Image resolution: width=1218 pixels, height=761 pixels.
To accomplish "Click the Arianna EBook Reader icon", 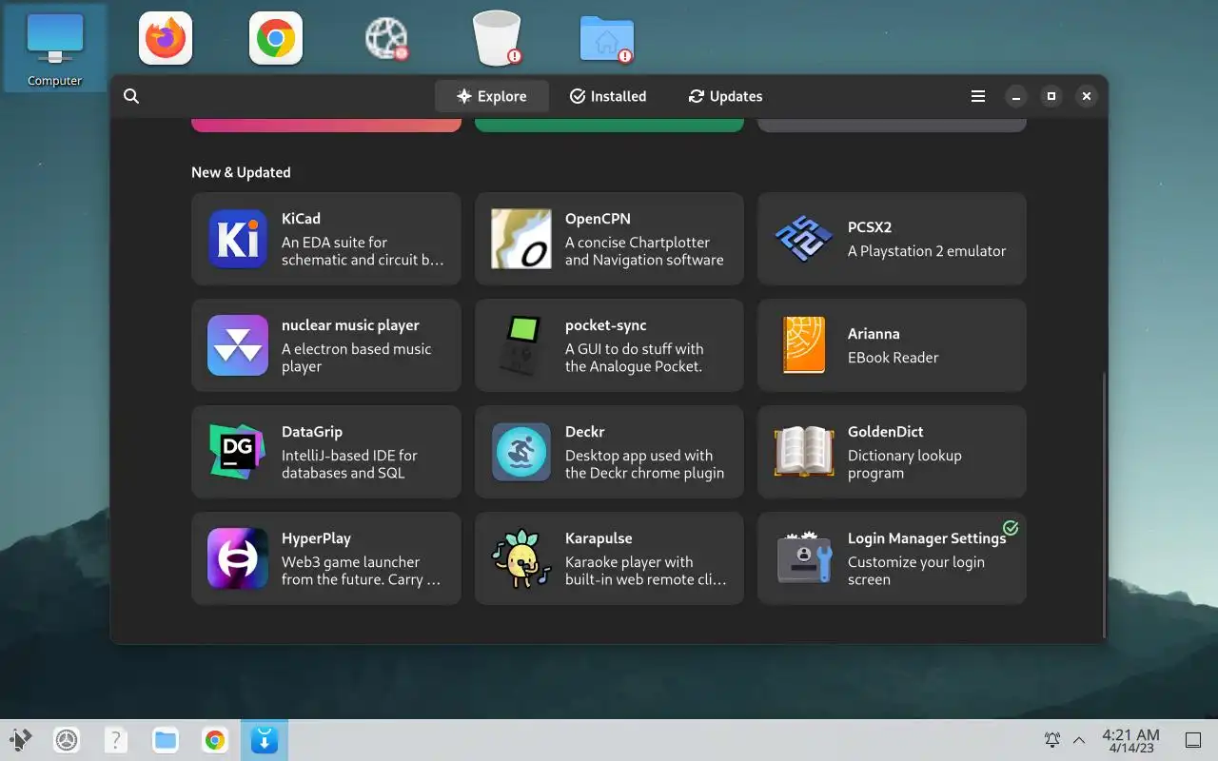I will (x=803, y=345).
